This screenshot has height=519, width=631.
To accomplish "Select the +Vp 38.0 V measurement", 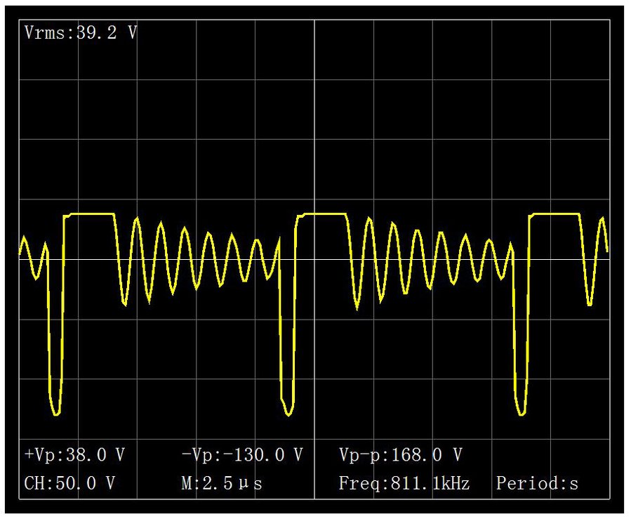I will 74,455.
